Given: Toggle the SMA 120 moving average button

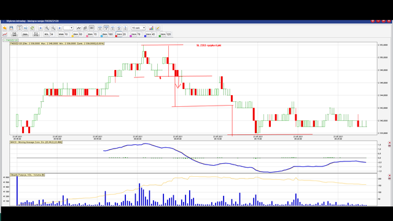Looking at the screenshot, I should click(163, 34).
